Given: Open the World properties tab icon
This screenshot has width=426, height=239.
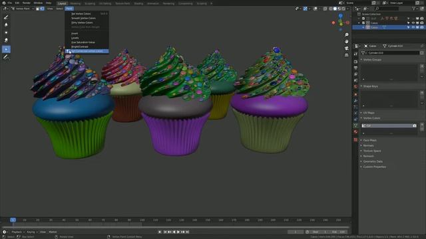Looking at the screenshot, I should [x=355, y=87].
